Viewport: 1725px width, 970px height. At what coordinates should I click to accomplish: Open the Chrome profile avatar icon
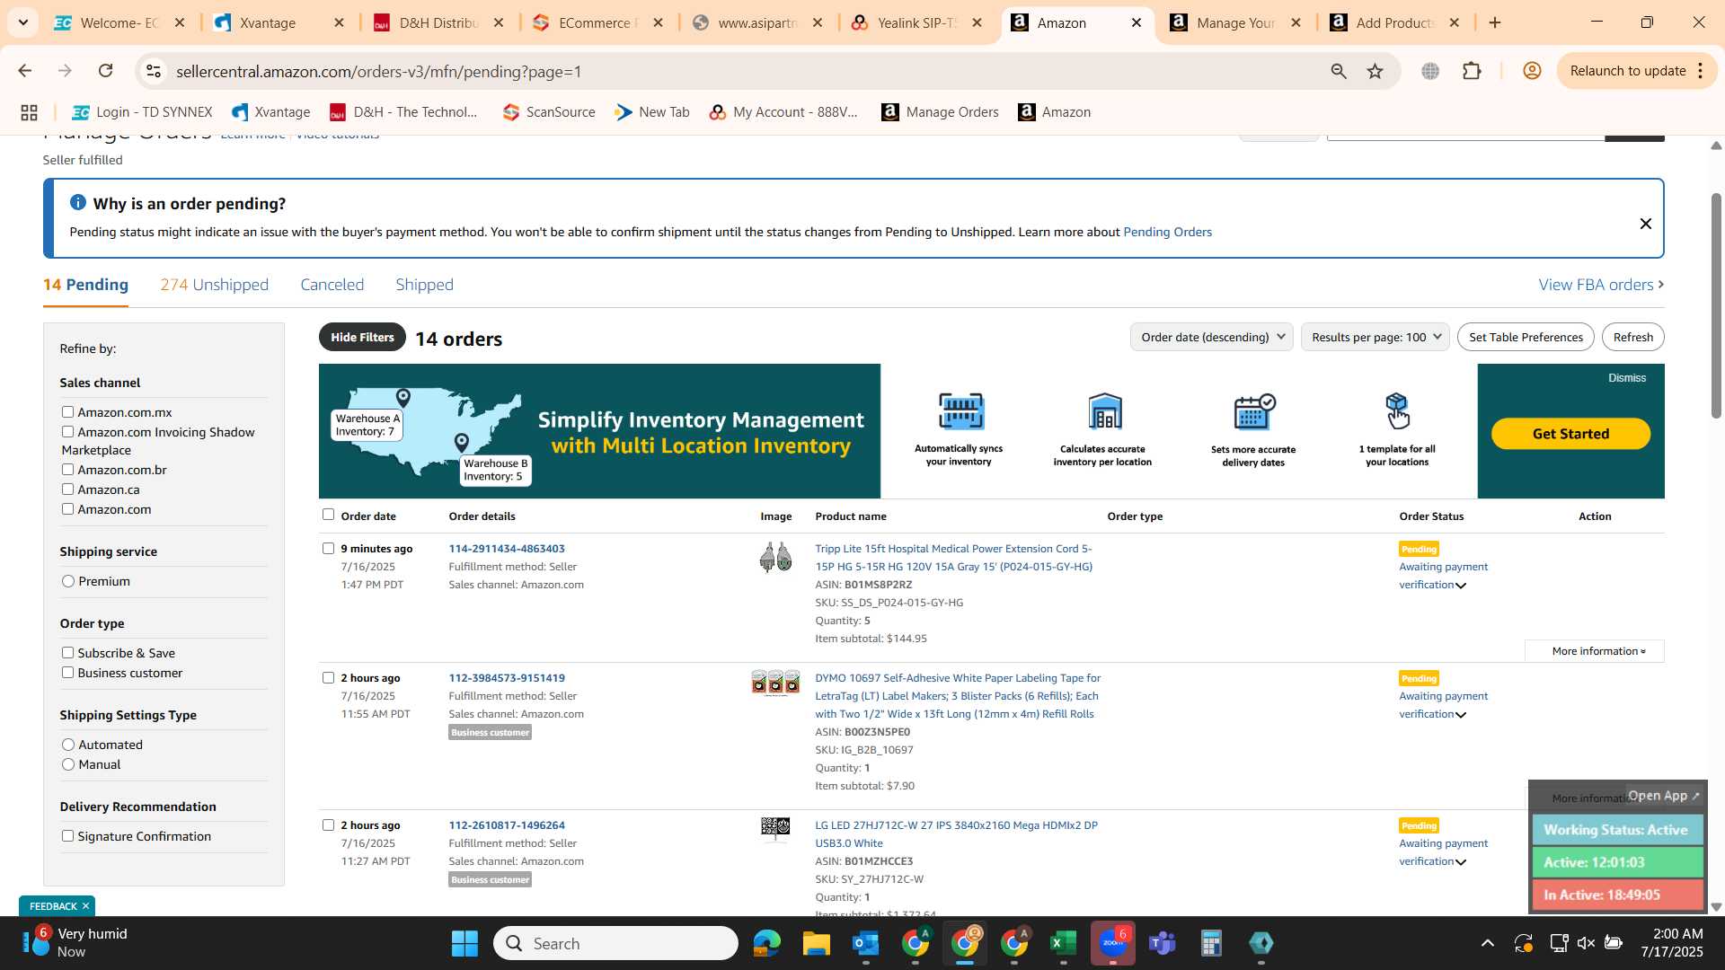(x=1533, y=71)
